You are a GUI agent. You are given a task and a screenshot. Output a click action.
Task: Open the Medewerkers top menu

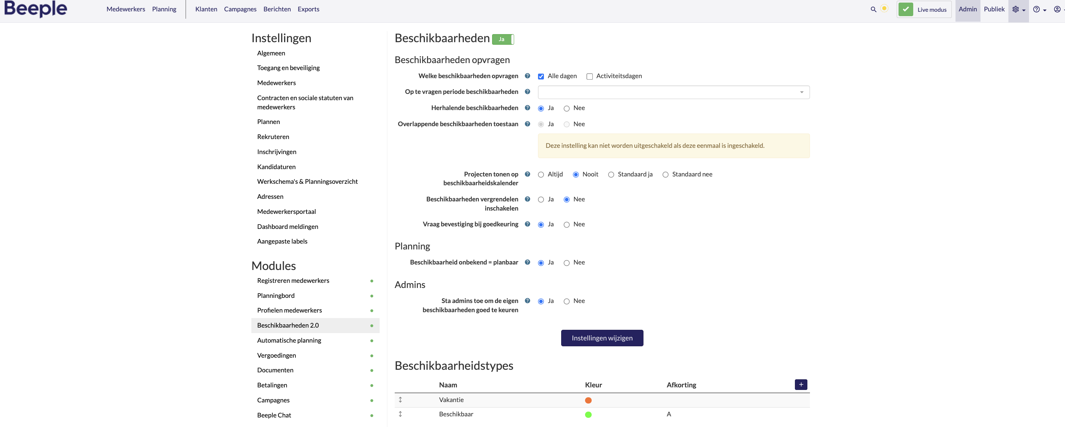[x=126, y=9]
